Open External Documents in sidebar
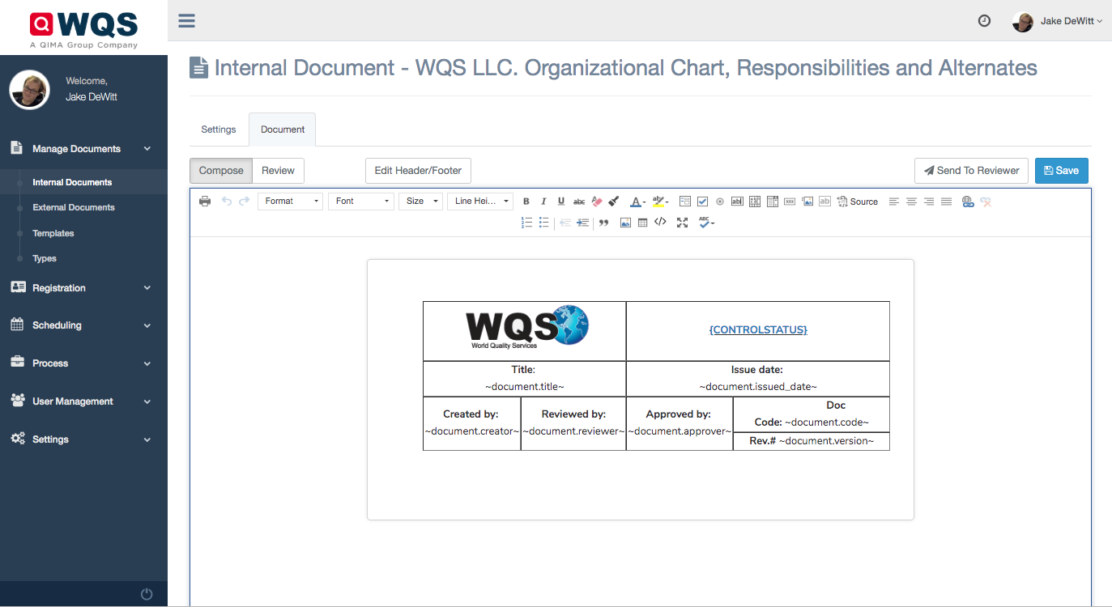 74,208
